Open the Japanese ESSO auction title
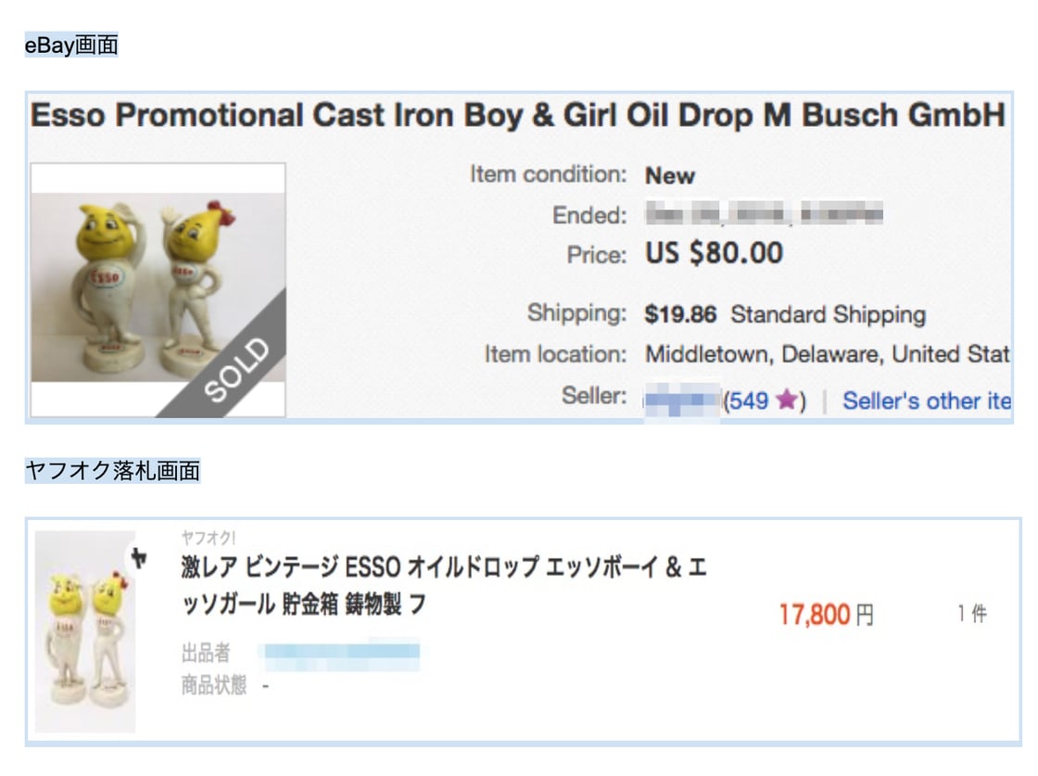Viewport: 1038px width, 776px height. pyautogui.click(x=443, y=586)
